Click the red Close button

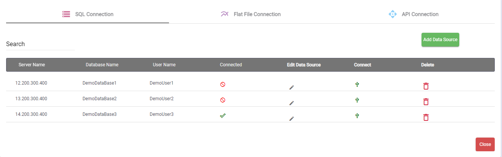tap(485, 144)
